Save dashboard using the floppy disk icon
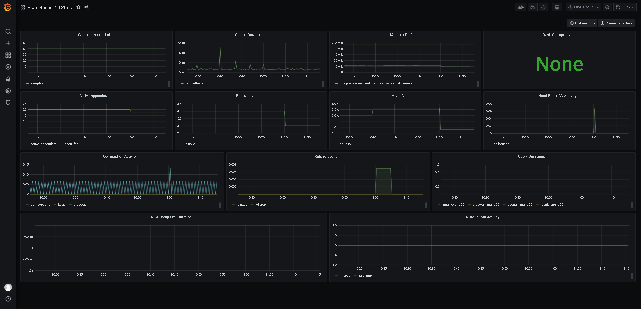The width and height of the screenshot is (641, 309). [532, 7]
